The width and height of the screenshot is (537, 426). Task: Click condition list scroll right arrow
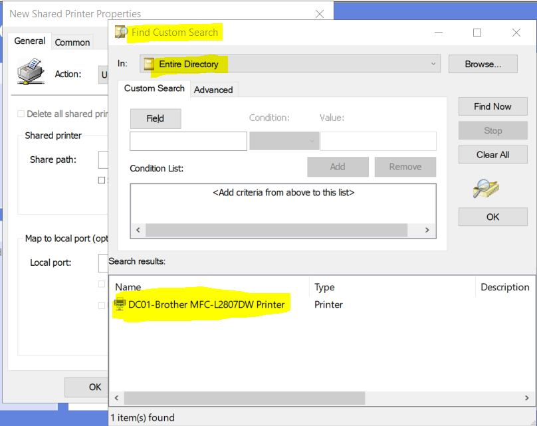(427, 230)
